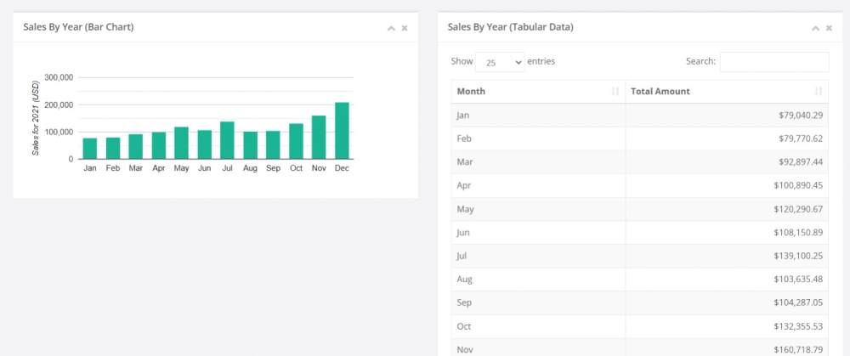Click the Aug bar in the chart
This screenshot has width=850, height=356.
point(251,144)
